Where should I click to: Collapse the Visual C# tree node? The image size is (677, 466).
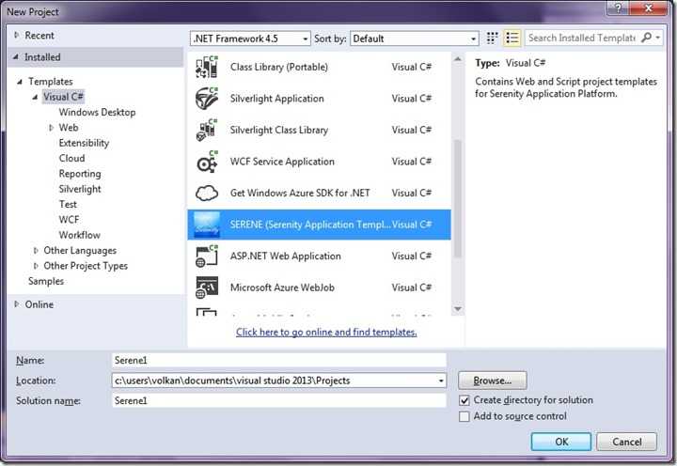click(35, 97)
